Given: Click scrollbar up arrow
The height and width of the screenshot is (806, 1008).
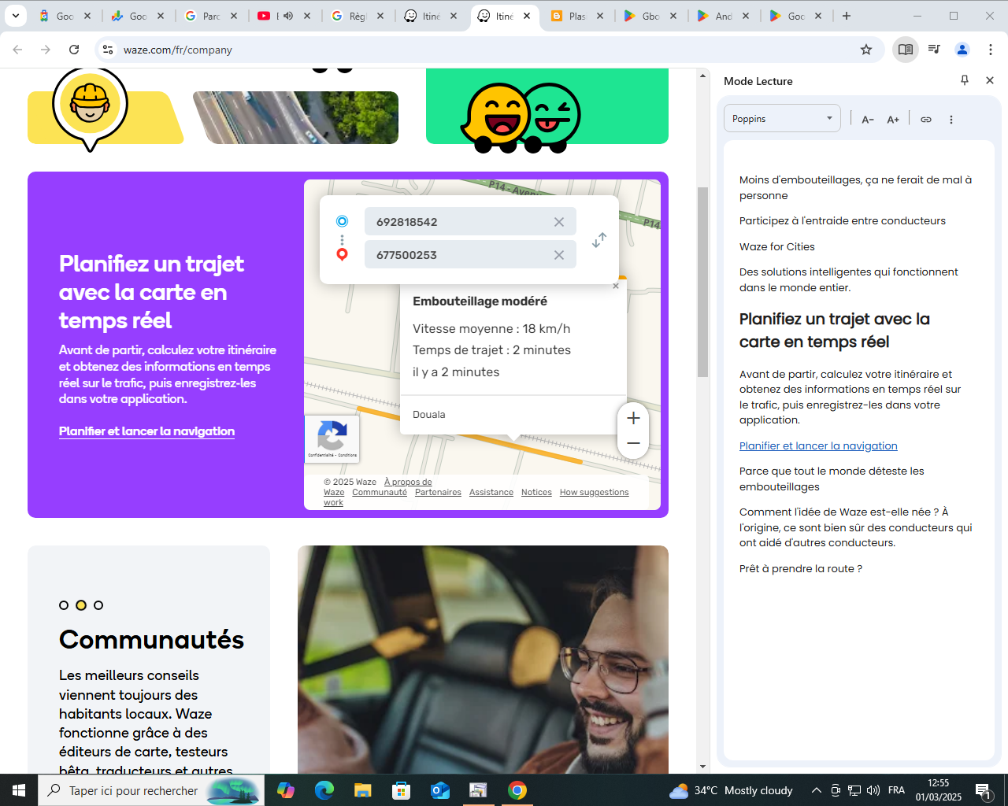Looking at the screenshot, I should tap(703, 76).
